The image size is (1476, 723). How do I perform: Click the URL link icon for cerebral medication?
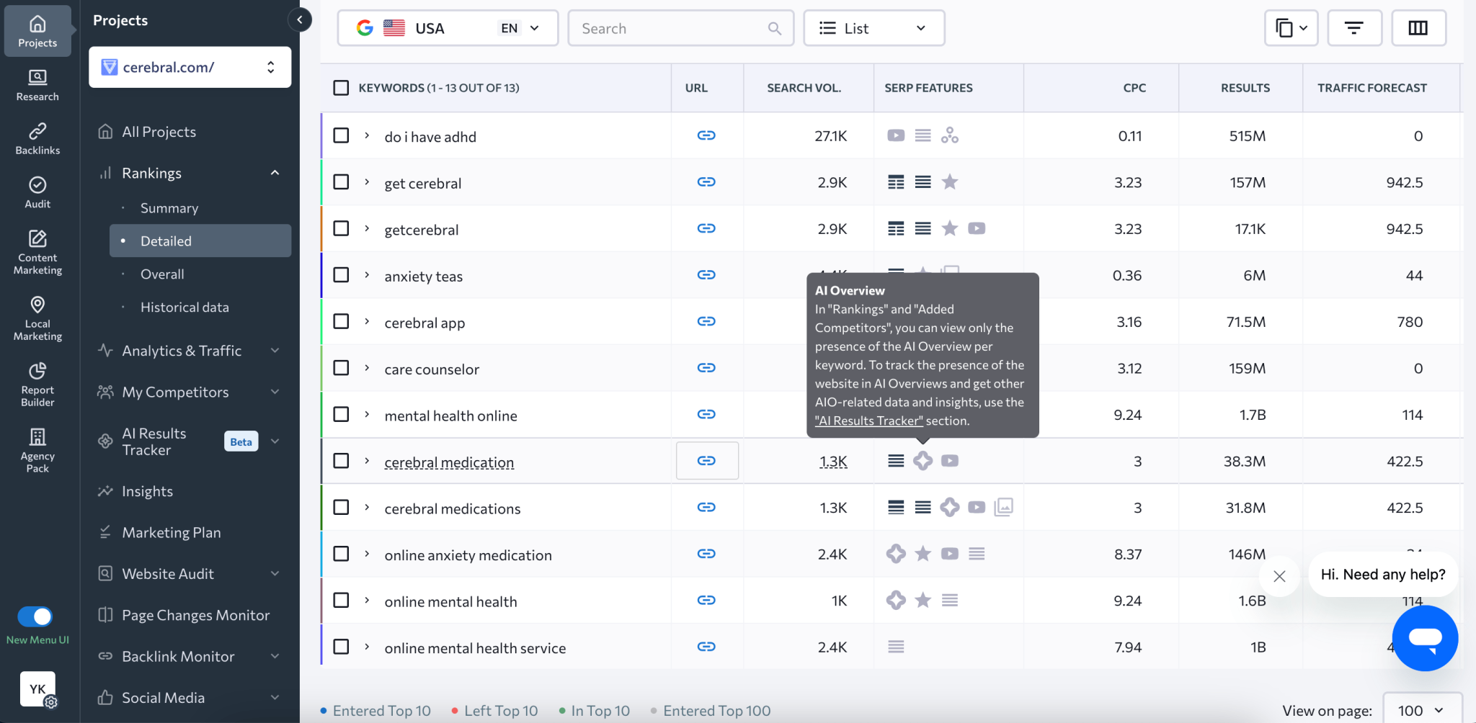tap(707, 460)
